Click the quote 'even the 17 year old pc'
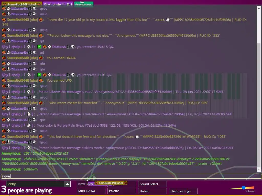The image size is (262, 196). (98, 20)
